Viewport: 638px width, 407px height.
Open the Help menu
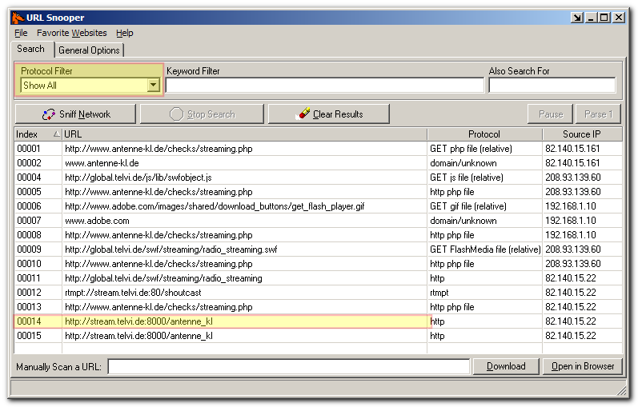pyautogui.click(x=125, y=33)
